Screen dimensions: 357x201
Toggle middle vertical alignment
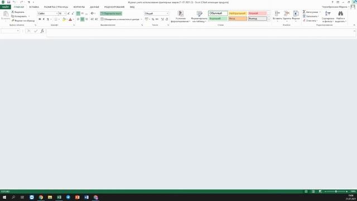[82, 13]
